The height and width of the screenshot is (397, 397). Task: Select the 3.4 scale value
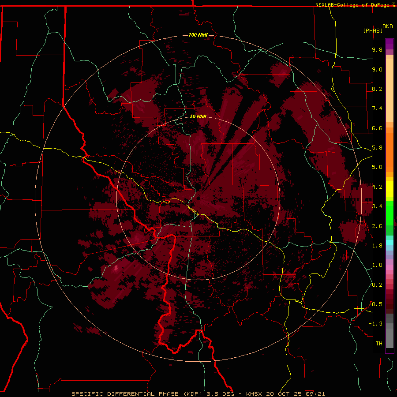[x=377, y=206]
